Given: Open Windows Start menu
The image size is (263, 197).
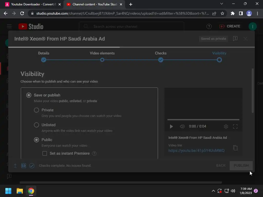Looking at the screenshot, I should (x=8, y=191).
